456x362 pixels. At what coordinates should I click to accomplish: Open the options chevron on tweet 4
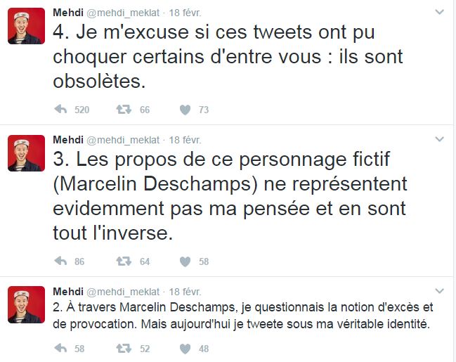[x=439, y=12]
